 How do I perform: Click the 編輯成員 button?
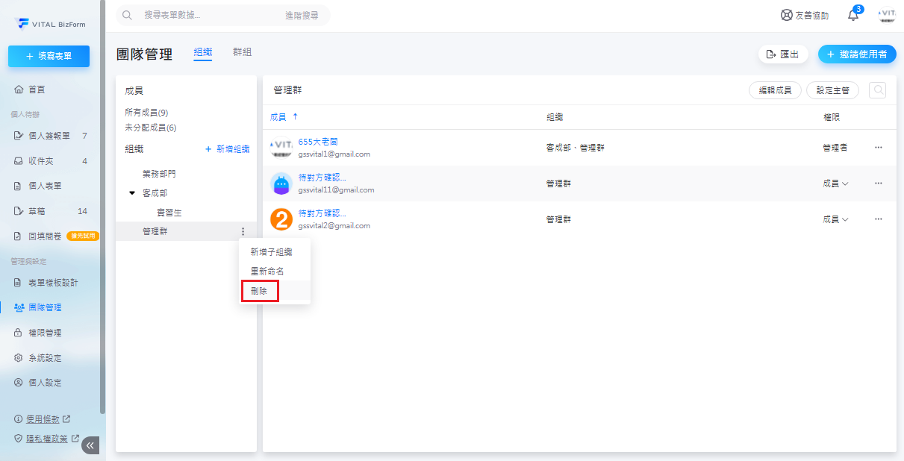775,90
